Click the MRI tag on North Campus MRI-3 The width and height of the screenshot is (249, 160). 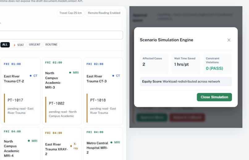click(x=74, y=73)
